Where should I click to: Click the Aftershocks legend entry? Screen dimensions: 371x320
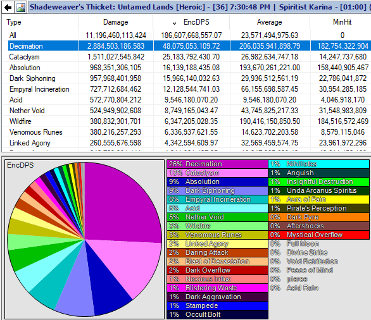click(x=318, y=226)
